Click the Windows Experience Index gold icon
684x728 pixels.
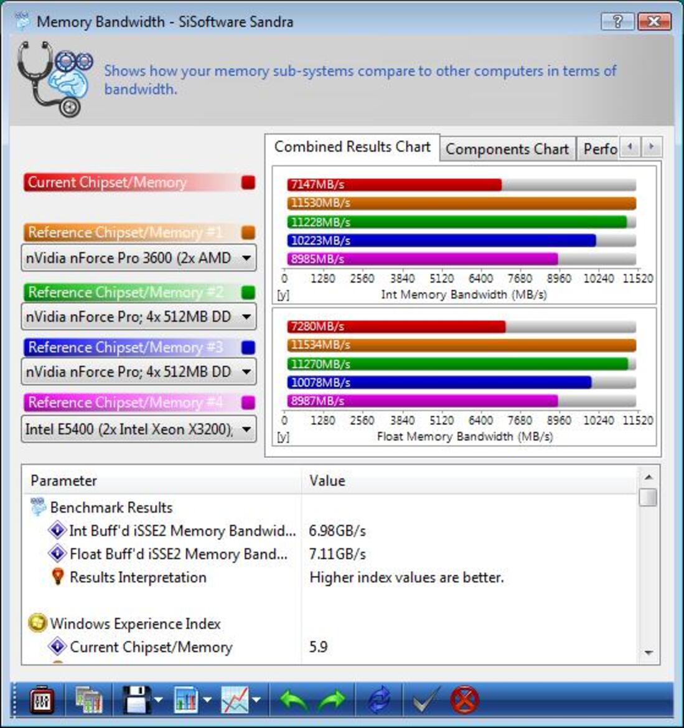37,623
